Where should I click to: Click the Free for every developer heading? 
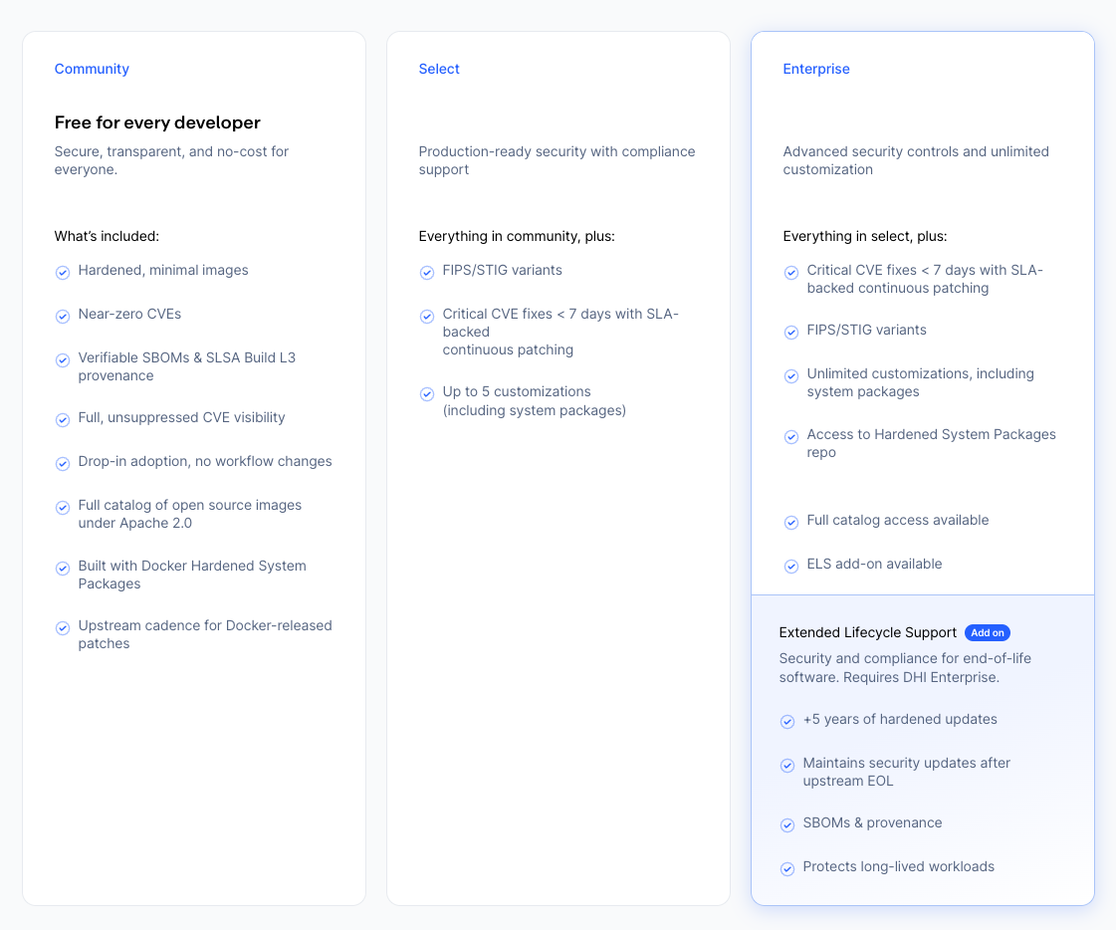(x=157, y=122)
